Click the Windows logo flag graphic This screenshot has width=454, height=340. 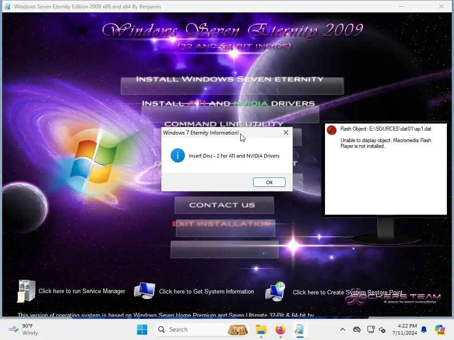click(93, 162)
